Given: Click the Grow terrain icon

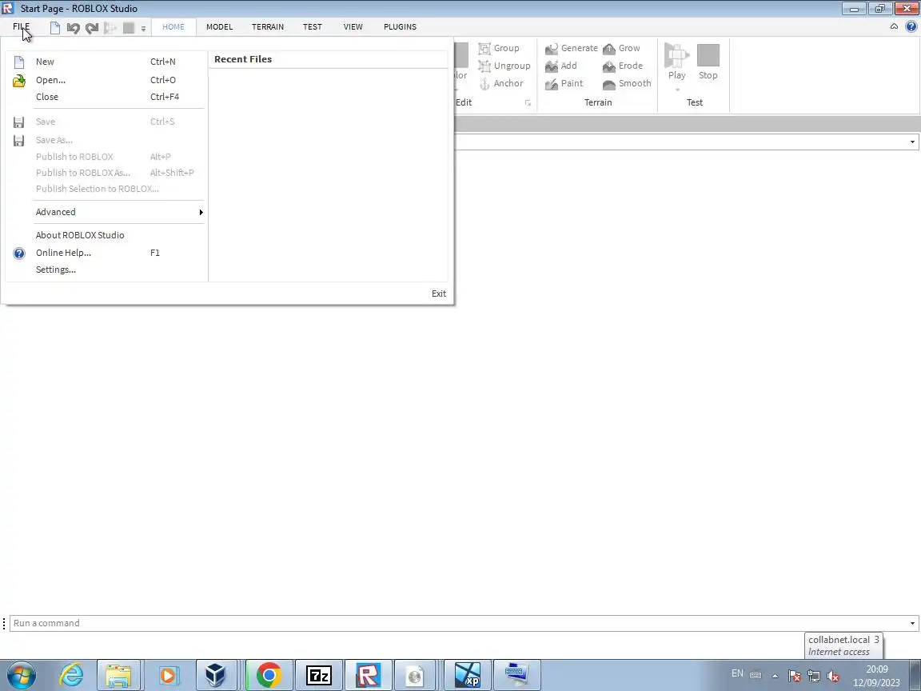Looking at the screenshot, I should [x=609, y=49].
